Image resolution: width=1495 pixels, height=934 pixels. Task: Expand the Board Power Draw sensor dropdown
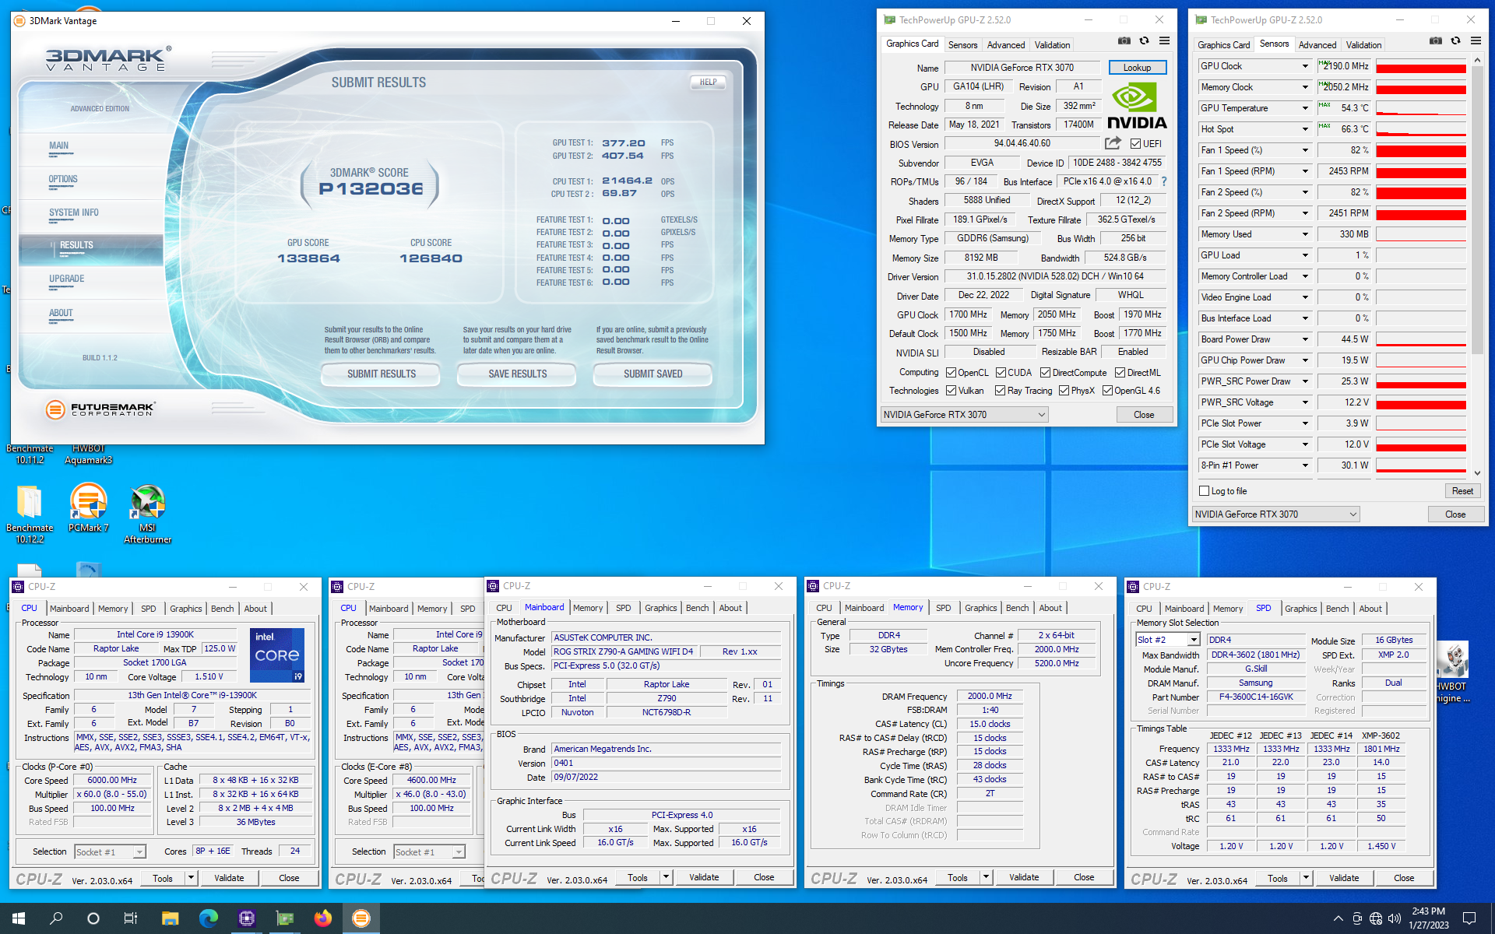[x=1305, y=339]
